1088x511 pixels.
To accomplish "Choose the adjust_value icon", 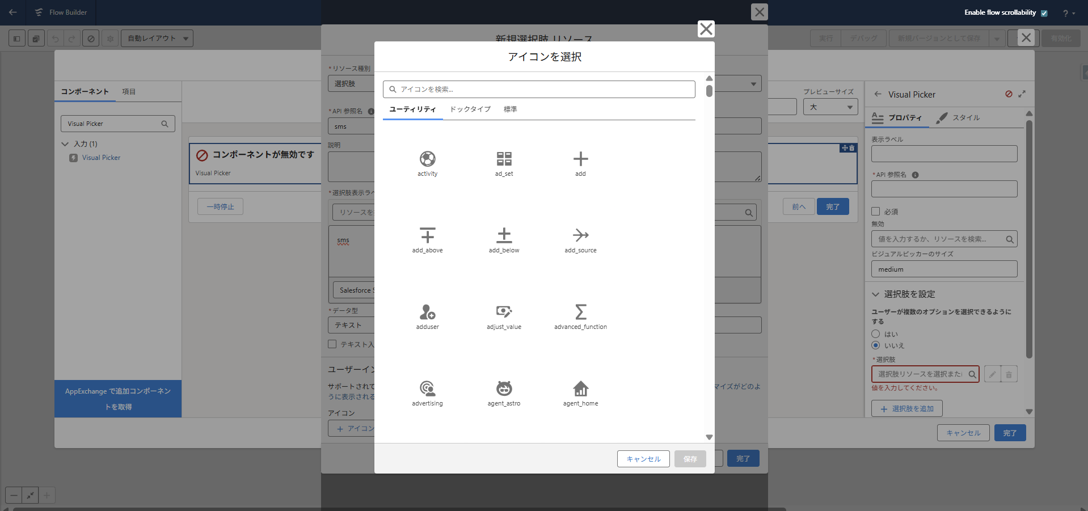I will click(504, 312).
